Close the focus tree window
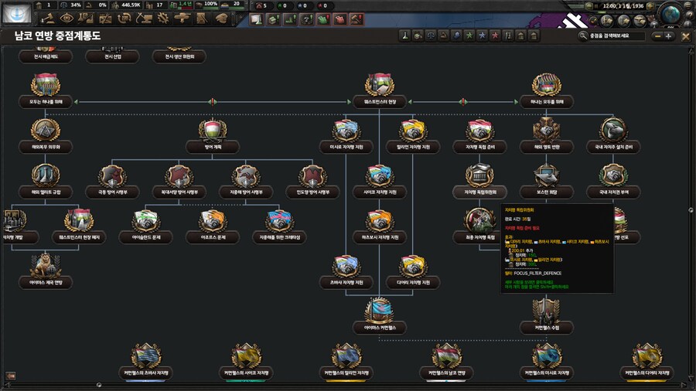The width and height of the screenshot is (696, 391). (x=686, y=36)
